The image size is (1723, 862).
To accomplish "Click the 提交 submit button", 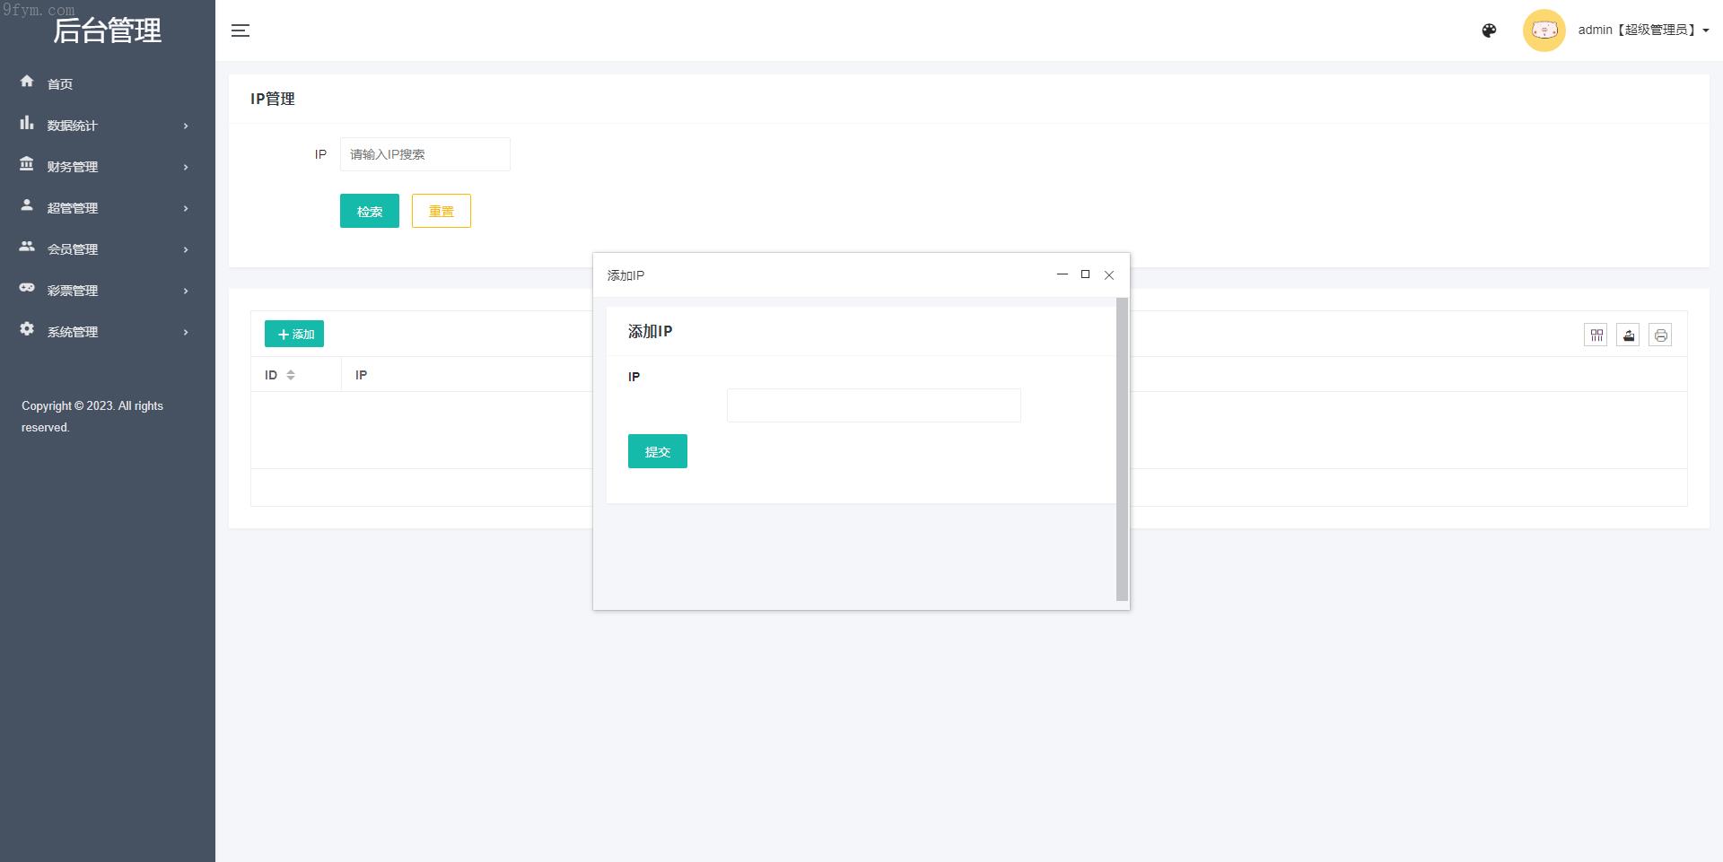I will 657,452.
